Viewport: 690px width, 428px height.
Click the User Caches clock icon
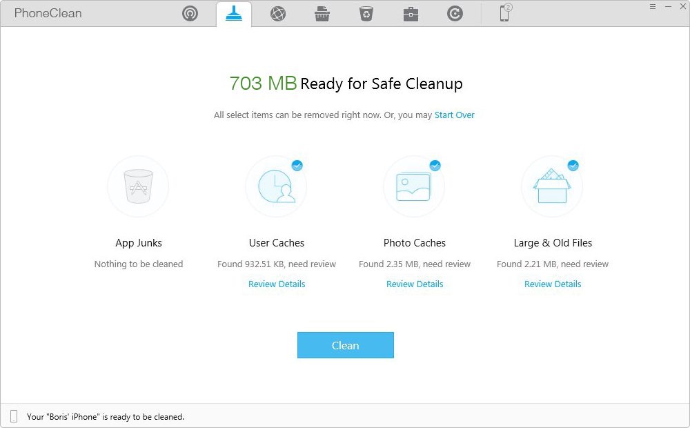tap(276, 186)
